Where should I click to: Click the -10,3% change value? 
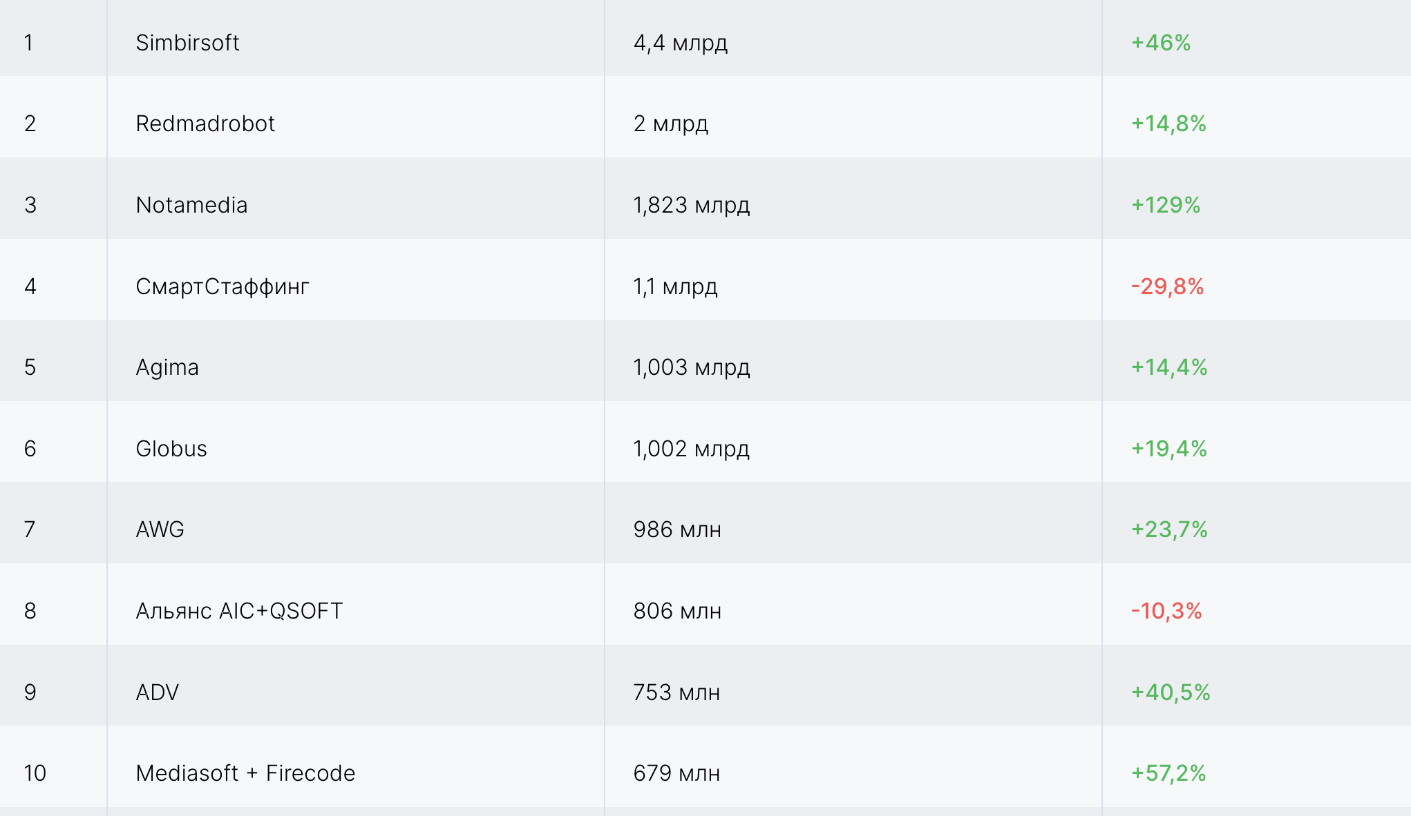point(1166,611)
